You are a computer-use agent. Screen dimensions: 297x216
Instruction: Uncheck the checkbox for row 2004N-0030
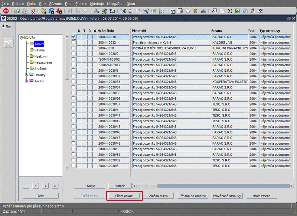73,36
